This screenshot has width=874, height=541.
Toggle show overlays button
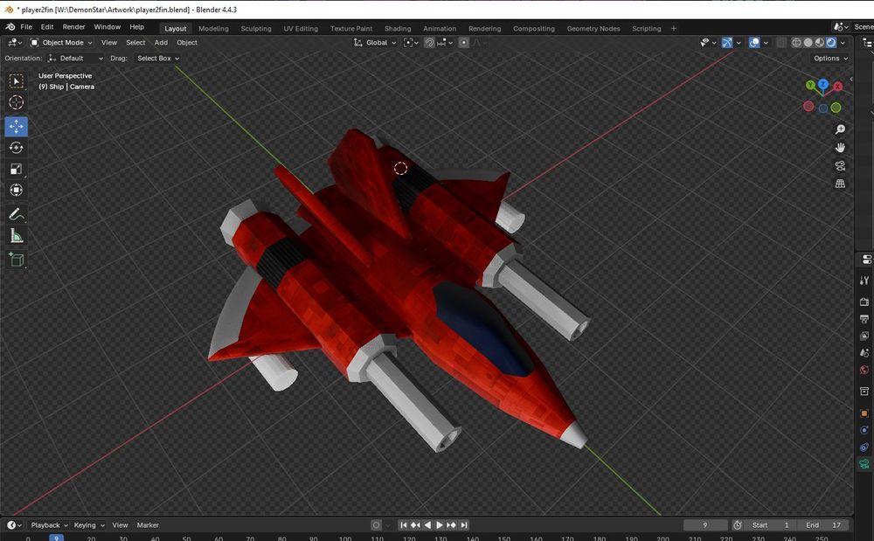(754, 42)
